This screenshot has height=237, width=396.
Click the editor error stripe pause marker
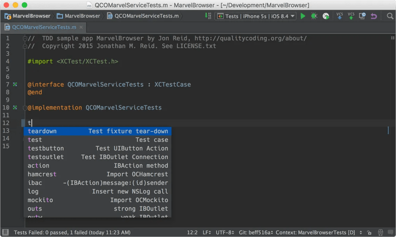[393, 38]
